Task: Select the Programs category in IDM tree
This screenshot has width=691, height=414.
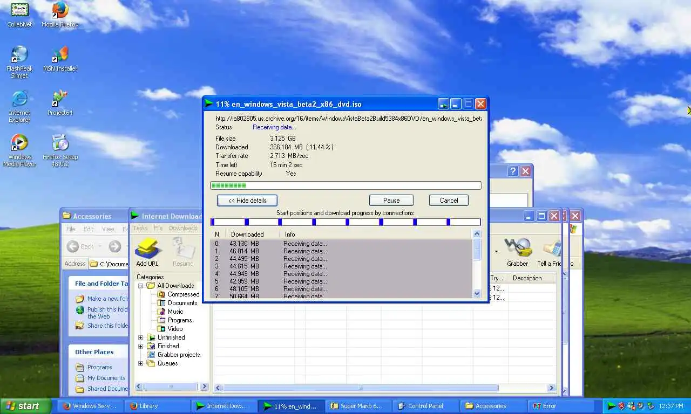Action: pos(174,320)
